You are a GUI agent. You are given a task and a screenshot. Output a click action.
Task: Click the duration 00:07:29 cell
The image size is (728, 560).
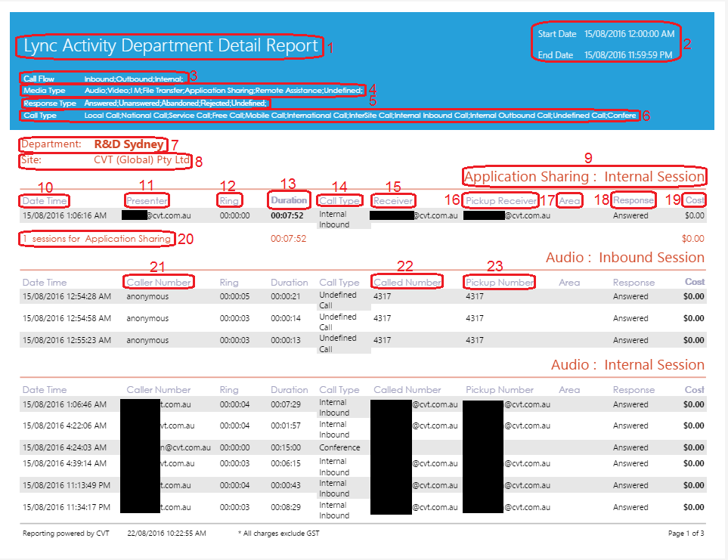(x=286, y=404)
